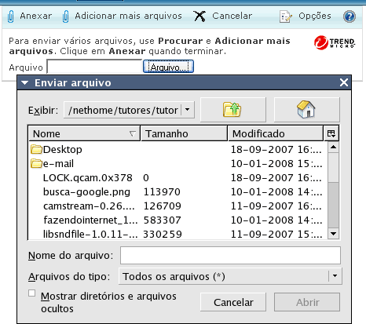
Task: Click the Arquivo text field
Action: coord(94,67)
